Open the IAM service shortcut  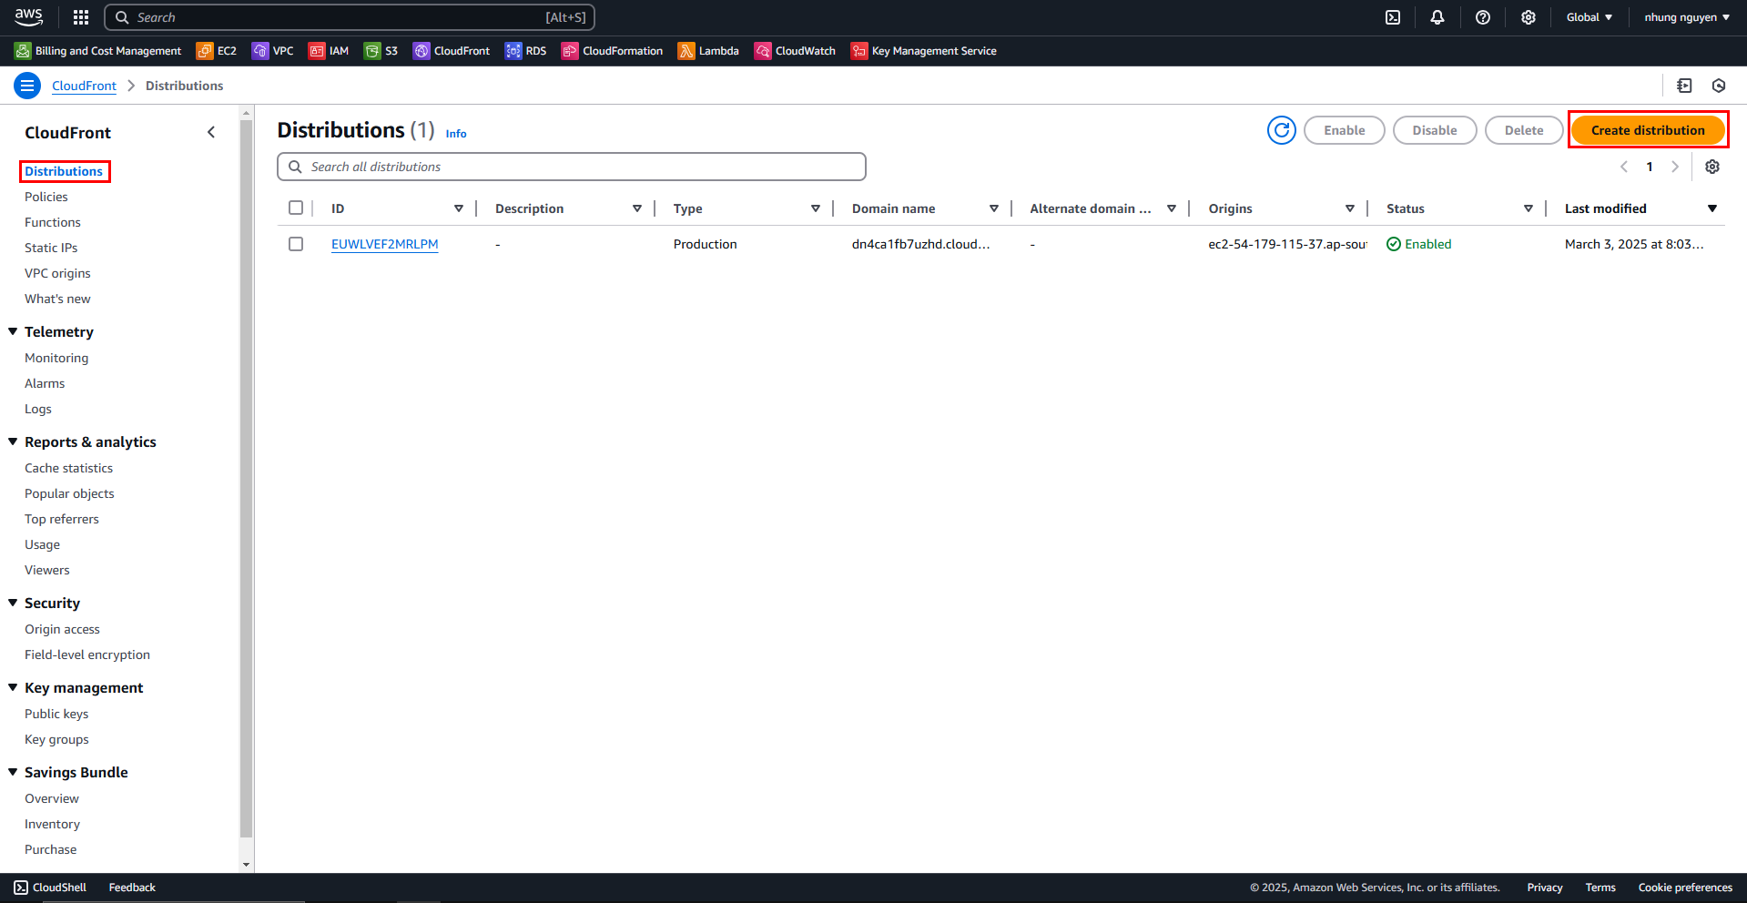[x=329, y=51]
